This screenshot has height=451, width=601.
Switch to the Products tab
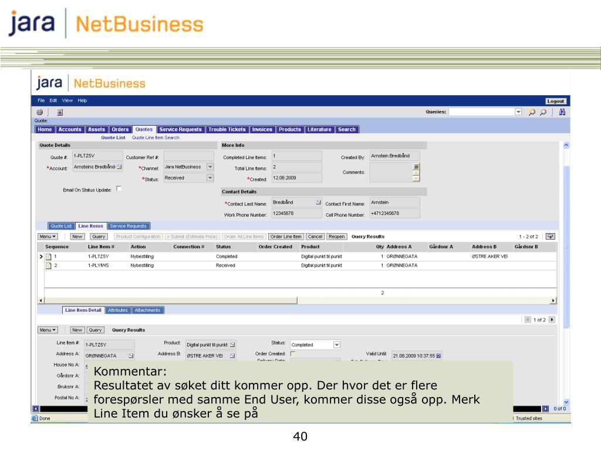(290, 130)
